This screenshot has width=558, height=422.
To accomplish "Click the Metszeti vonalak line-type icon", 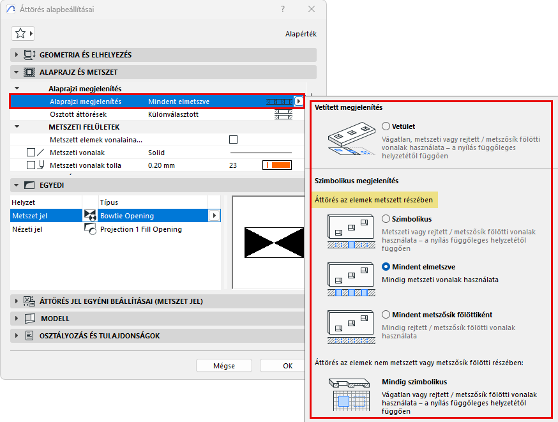I will pos(41,153).
